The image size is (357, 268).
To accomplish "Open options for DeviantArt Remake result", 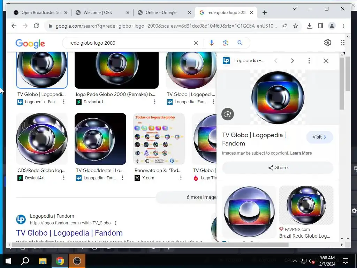I will pos(154,102).
